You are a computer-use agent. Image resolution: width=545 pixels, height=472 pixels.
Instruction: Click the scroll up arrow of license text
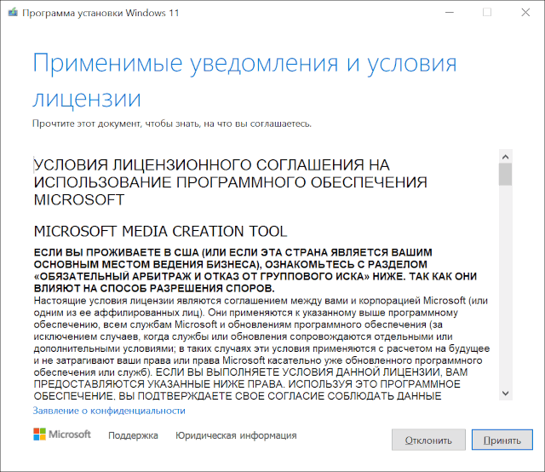point(505,157)
